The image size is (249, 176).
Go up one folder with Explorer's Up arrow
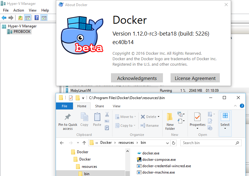[84, 143]
